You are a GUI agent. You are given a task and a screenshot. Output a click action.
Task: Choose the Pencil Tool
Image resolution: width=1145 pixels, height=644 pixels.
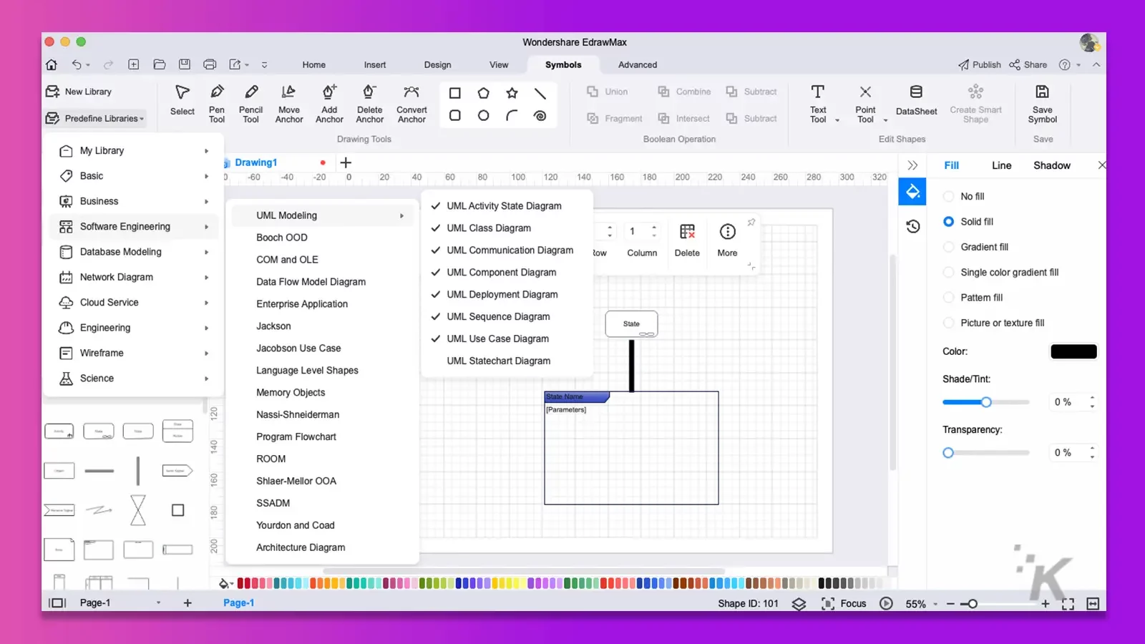(x=250, y=103)
